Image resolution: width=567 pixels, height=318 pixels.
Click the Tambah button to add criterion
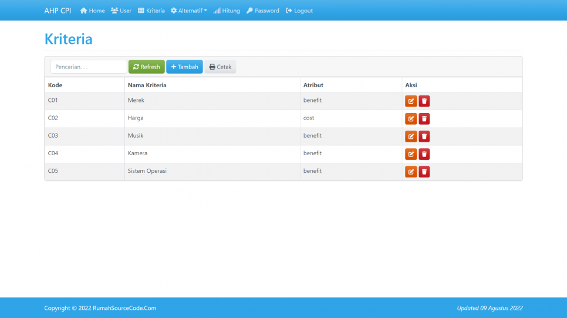pos(184,67)
